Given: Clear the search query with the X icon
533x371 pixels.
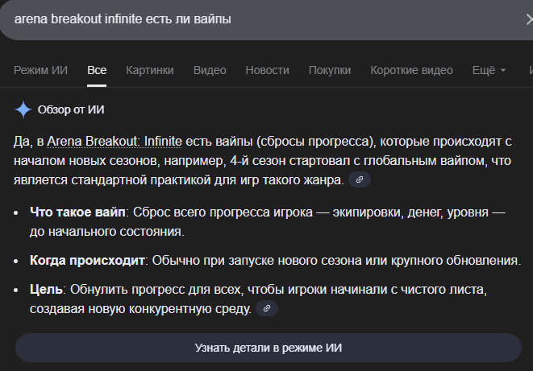Looking at the screenshot, I should 529,19.
